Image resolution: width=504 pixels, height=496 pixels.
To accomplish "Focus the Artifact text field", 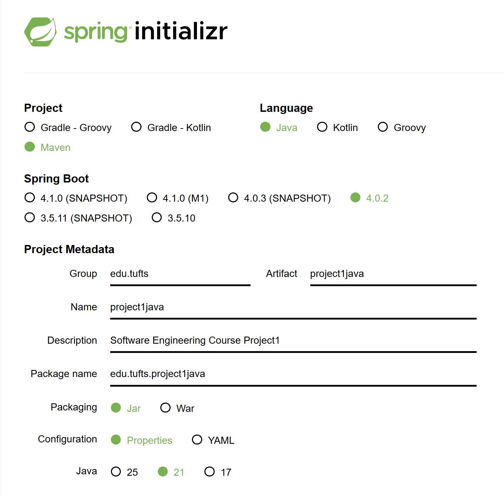I will click(393, 274).
